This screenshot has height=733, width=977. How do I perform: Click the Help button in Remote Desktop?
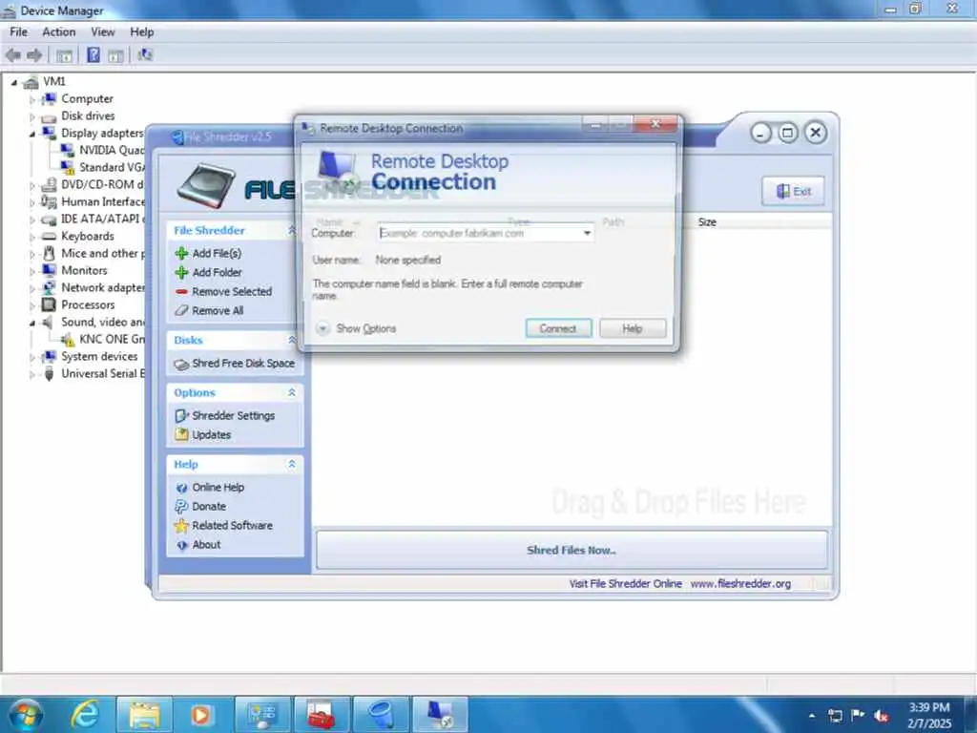tap(633, 328)
